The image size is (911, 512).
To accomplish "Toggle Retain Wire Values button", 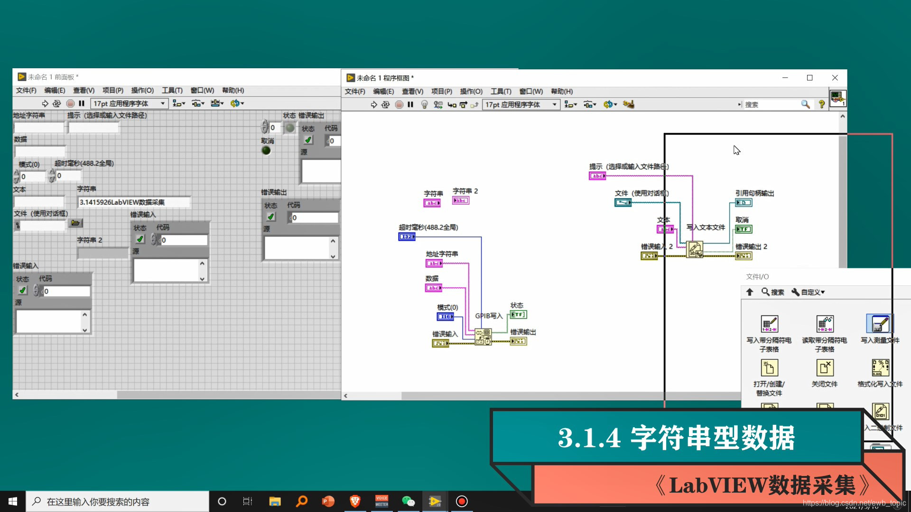I will (x=438, y=105).
